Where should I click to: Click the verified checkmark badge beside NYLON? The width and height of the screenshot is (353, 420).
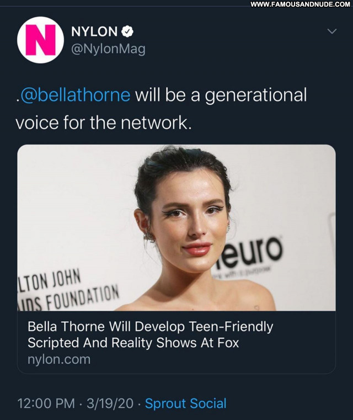(128, 32)
